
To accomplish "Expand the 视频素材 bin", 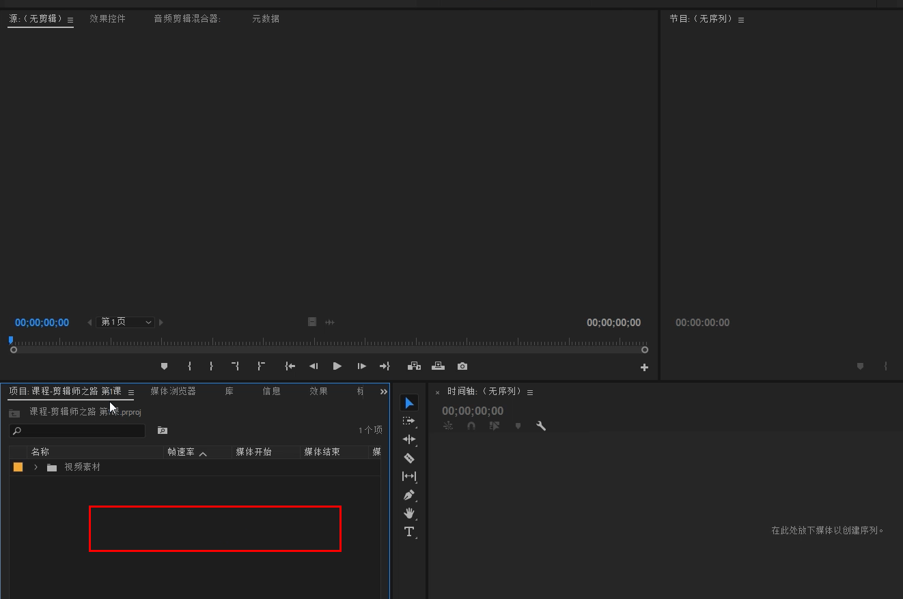I will tap(36, 467).
